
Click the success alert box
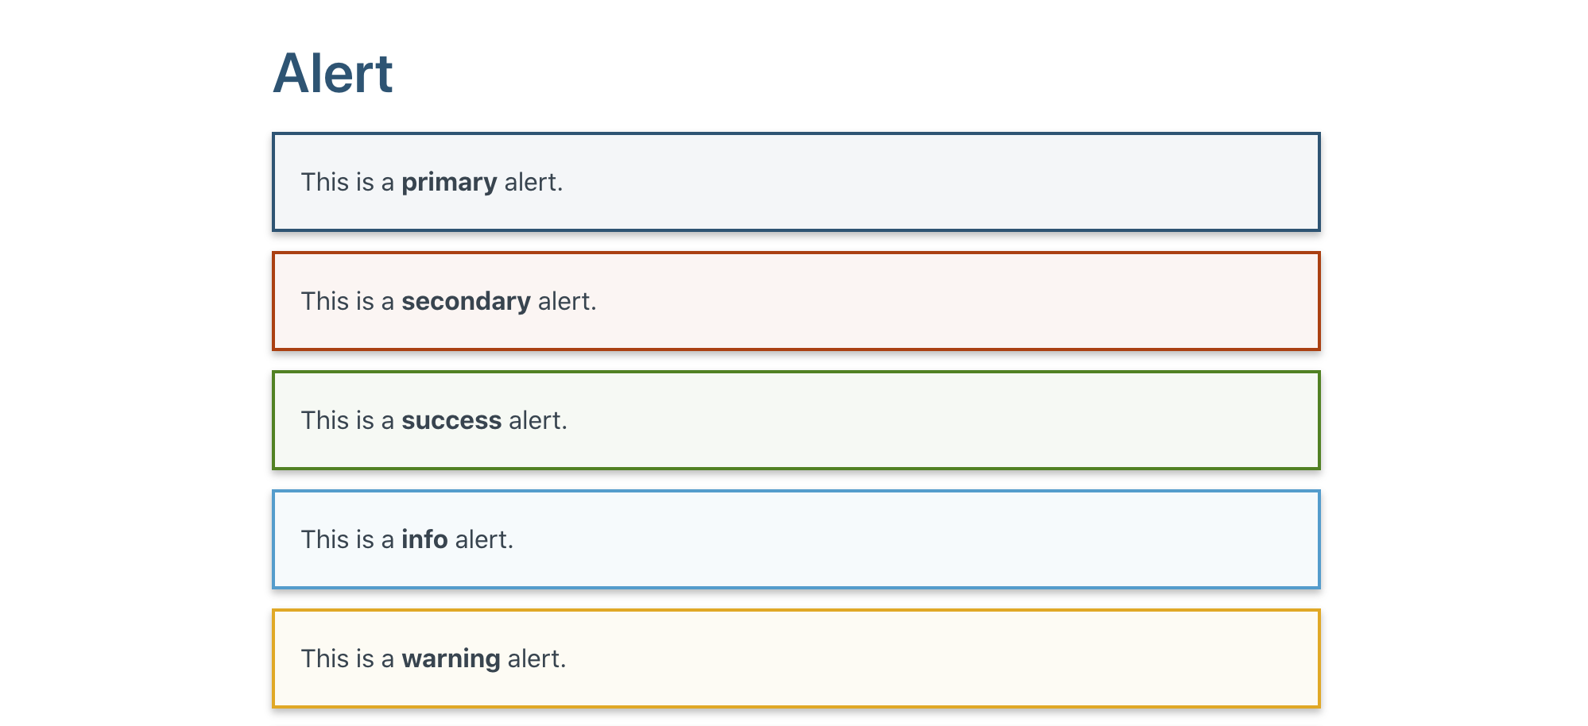click(795, 420)
